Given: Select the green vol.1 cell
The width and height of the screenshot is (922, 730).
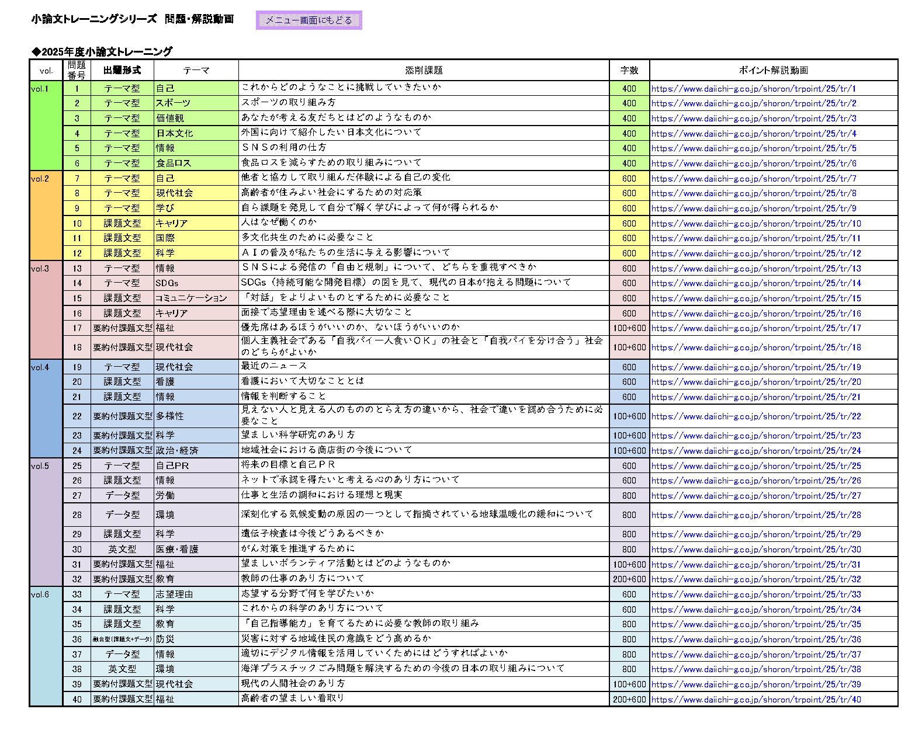Looking at the screenshot, I should (46, 126).
